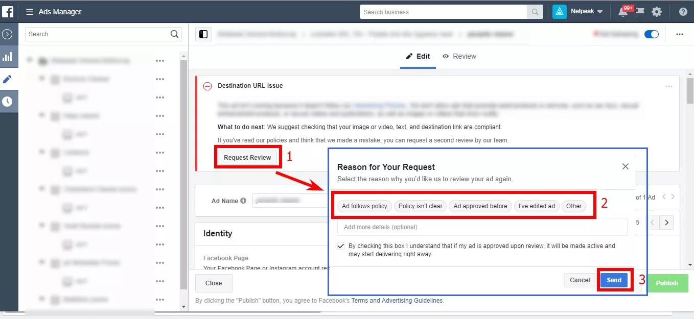The image size is (694, 319).
Task: Click the 'Add more details' text field
Action: coord(482,227)
